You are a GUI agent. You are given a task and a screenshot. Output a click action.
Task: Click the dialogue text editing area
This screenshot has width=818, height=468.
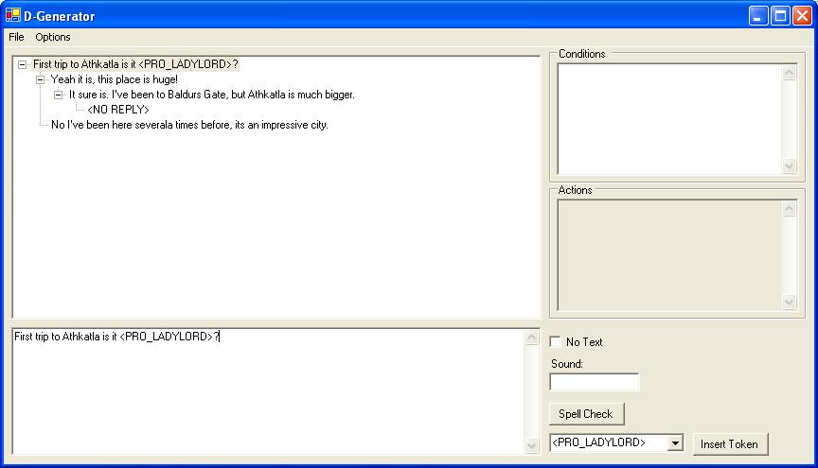268,391
